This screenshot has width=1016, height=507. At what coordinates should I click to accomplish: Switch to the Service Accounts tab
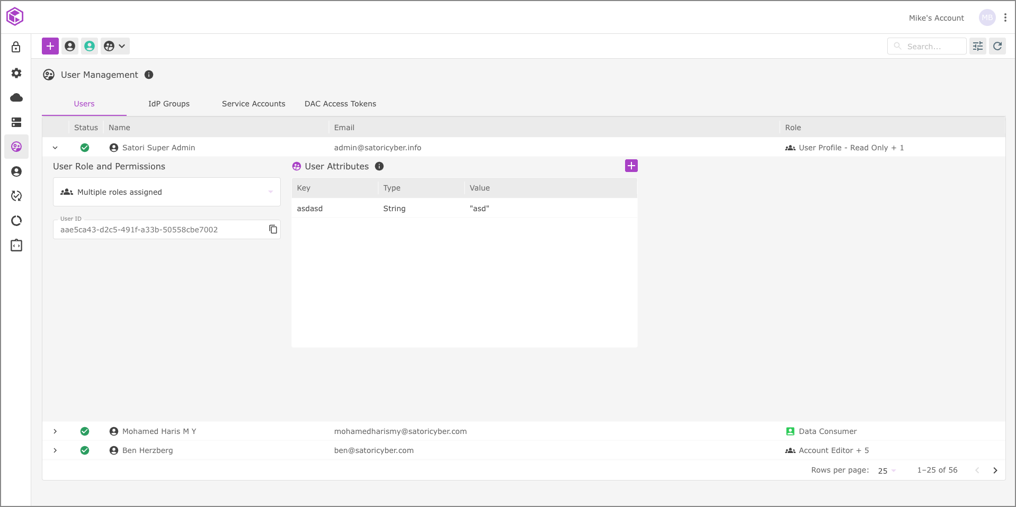click(x=253, y=104)
